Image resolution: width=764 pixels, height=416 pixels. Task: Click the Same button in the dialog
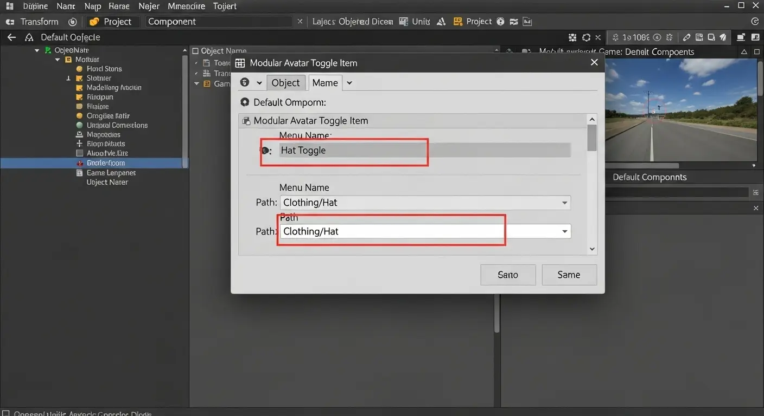click(569, 275)
